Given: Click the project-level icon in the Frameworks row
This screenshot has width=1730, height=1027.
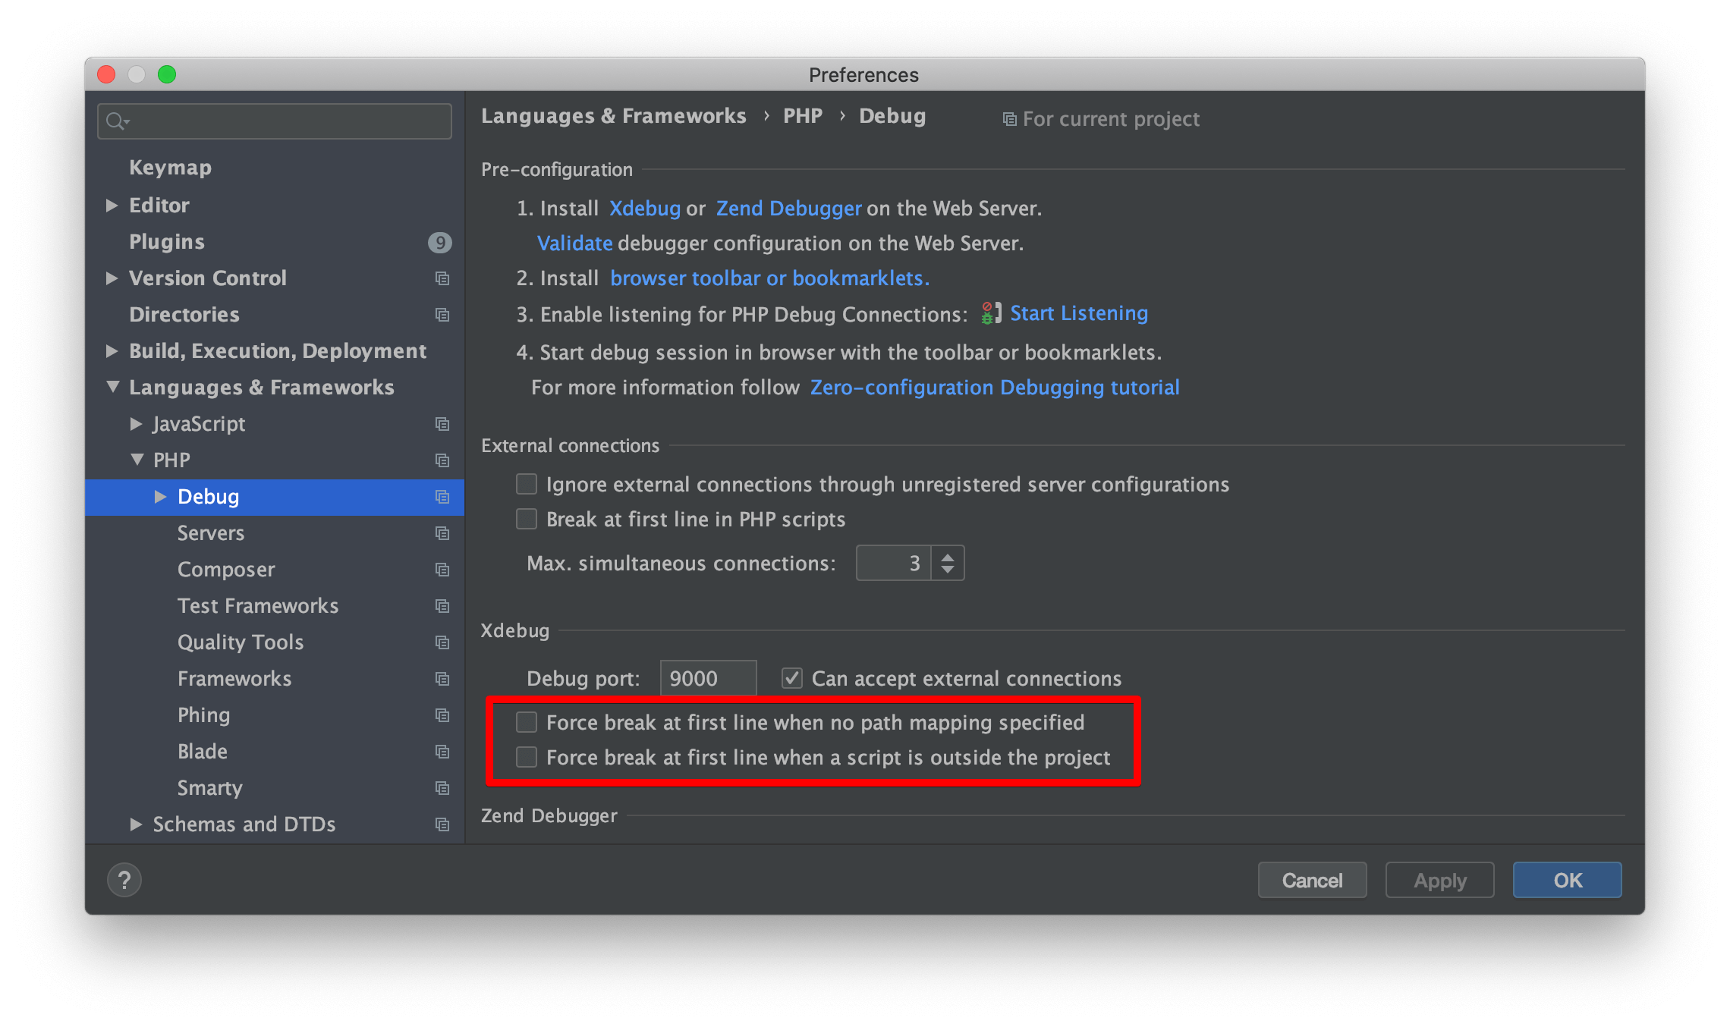Looking at the screenshot, I should click(442, 679).
